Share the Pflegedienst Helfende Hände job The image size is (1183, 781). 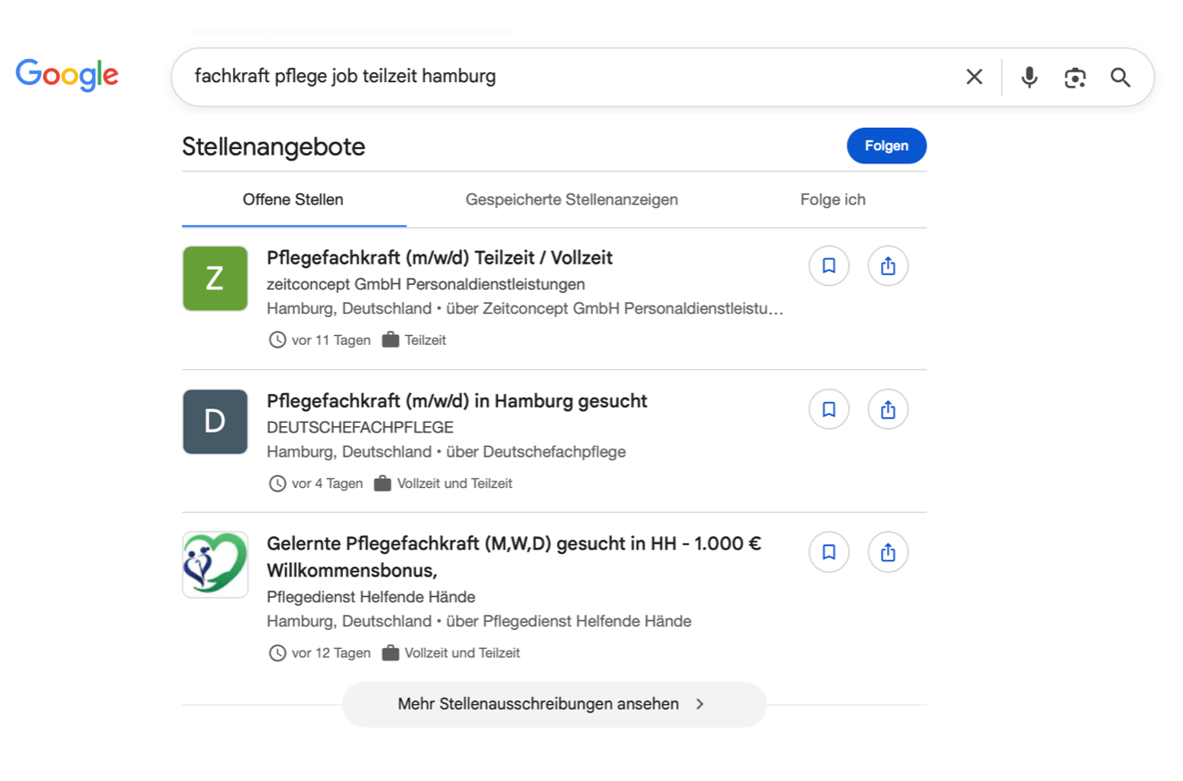click(x=887, y=552)
